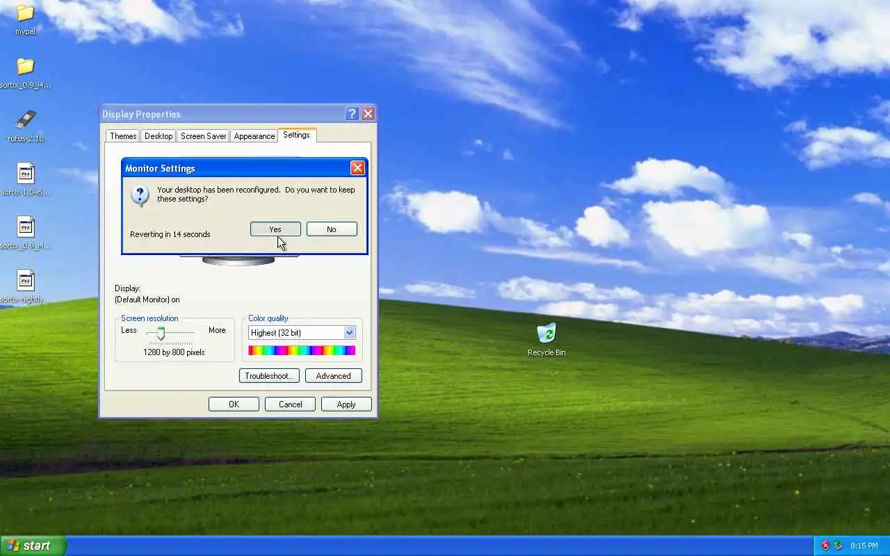Select the sortix-1.0-i6 file icon

pos(26,173)
